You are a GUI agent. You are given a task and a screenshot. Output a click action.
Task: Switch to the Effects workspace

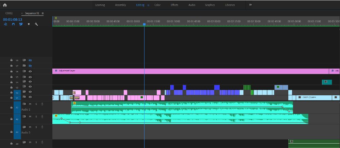174,5
